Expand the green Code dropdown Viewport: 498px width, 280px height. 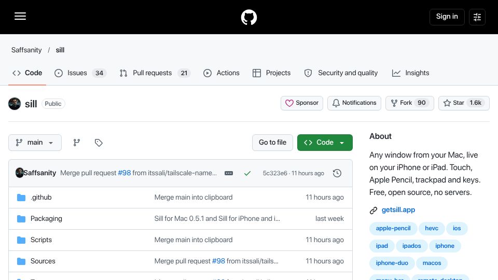click(325, 143)
